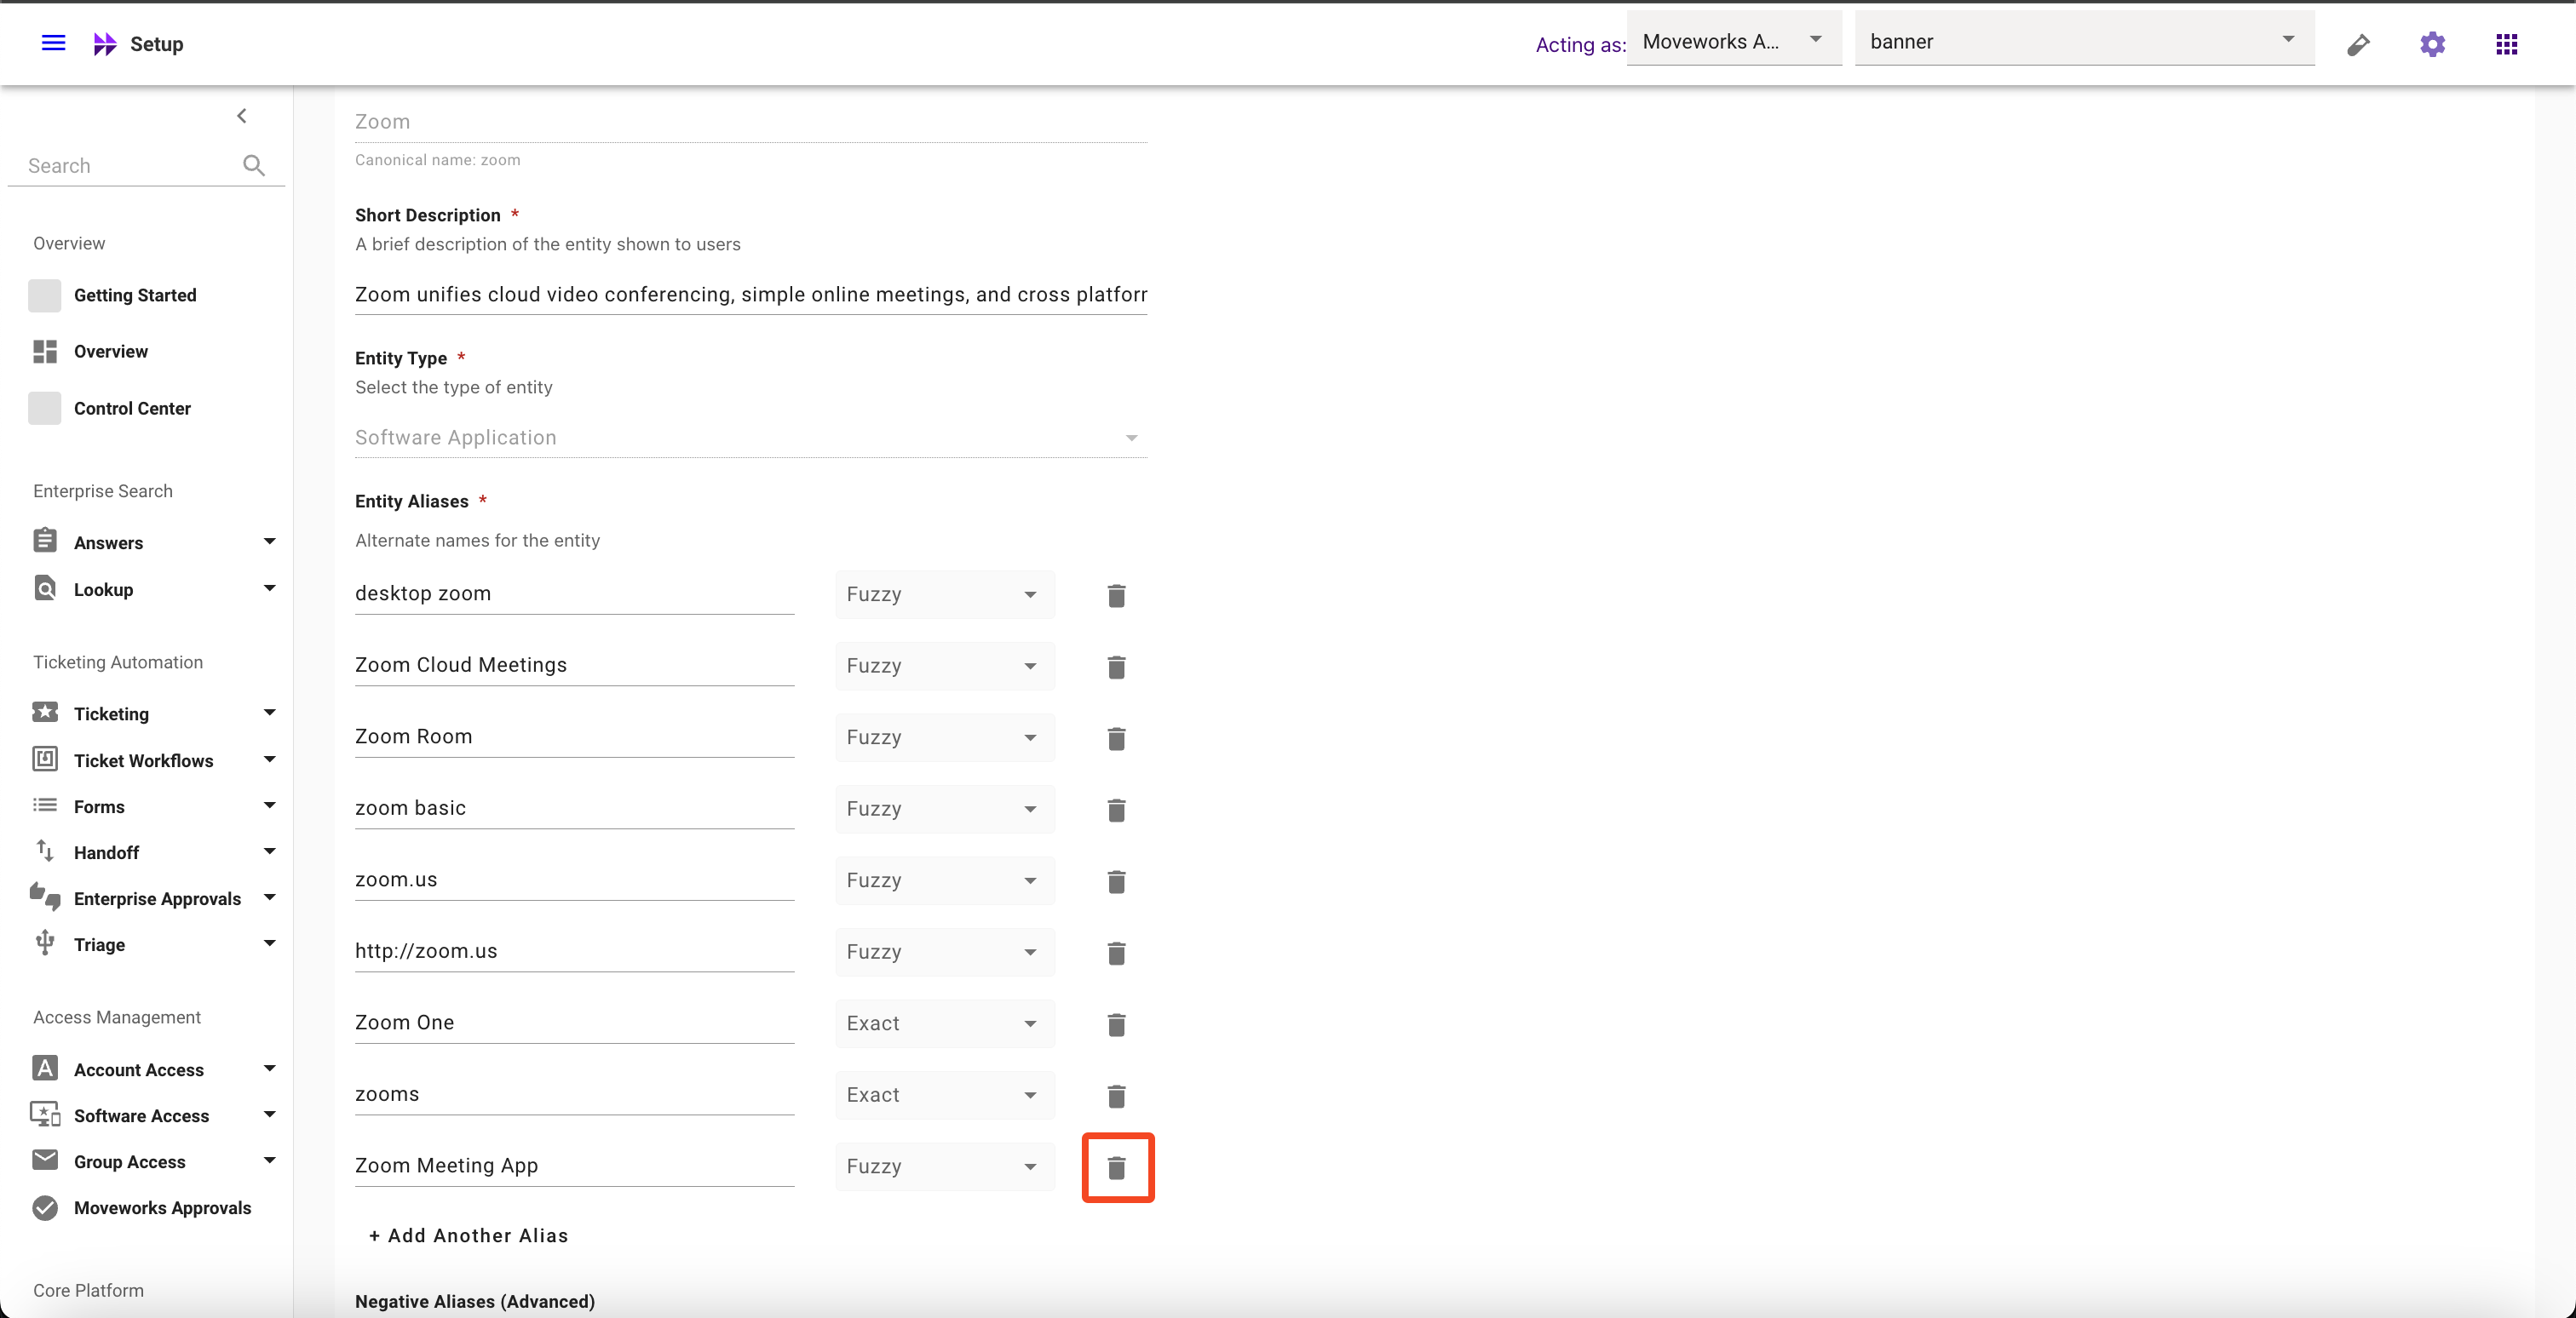Open the Entity Type dropdown
2576x1318 pixels.
[x=750, y=438]
